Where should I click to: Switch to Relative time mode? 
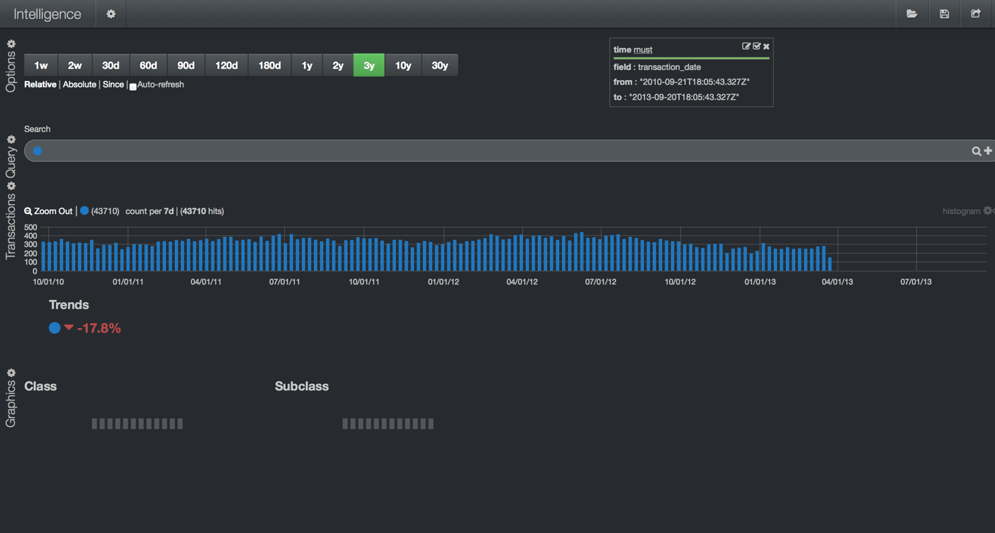tap(40, 84)
